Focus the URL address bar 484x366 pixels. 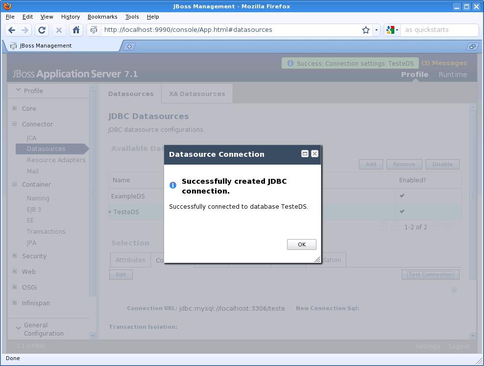(232, 30)
